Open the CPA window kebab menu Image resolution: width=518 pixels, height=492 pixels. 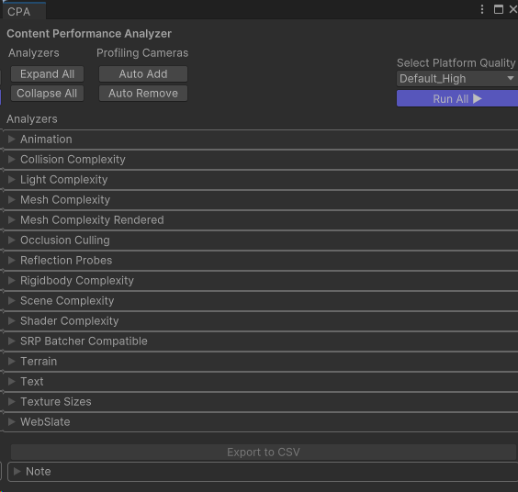coord(482,9)
